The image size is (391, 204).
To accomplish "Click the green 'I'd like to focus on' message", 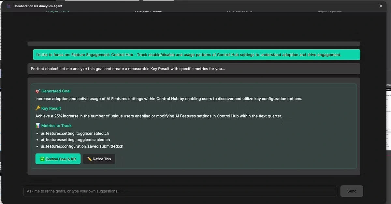I will [196, 54].
